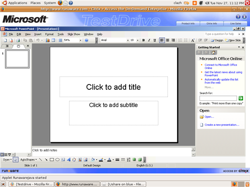Switch to Slide Sorter view

pyautogui.click(x=6, y=154)
